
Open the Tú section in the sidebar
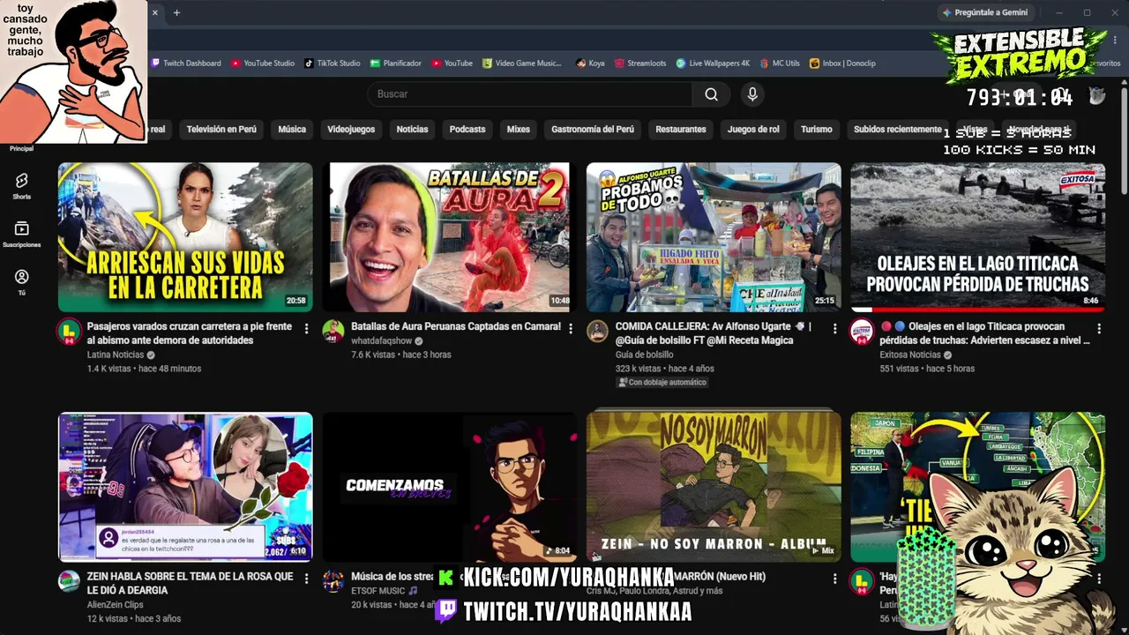22,282
